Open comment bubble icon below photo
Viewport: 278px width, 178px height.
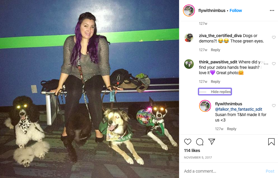click(200, 142)
